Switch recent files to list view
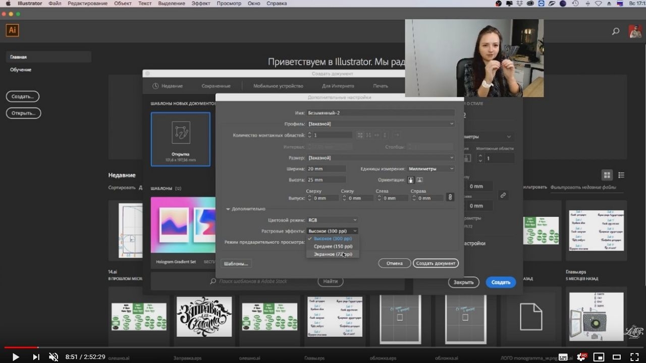646x363 pixels. click(x=621, y=175)
